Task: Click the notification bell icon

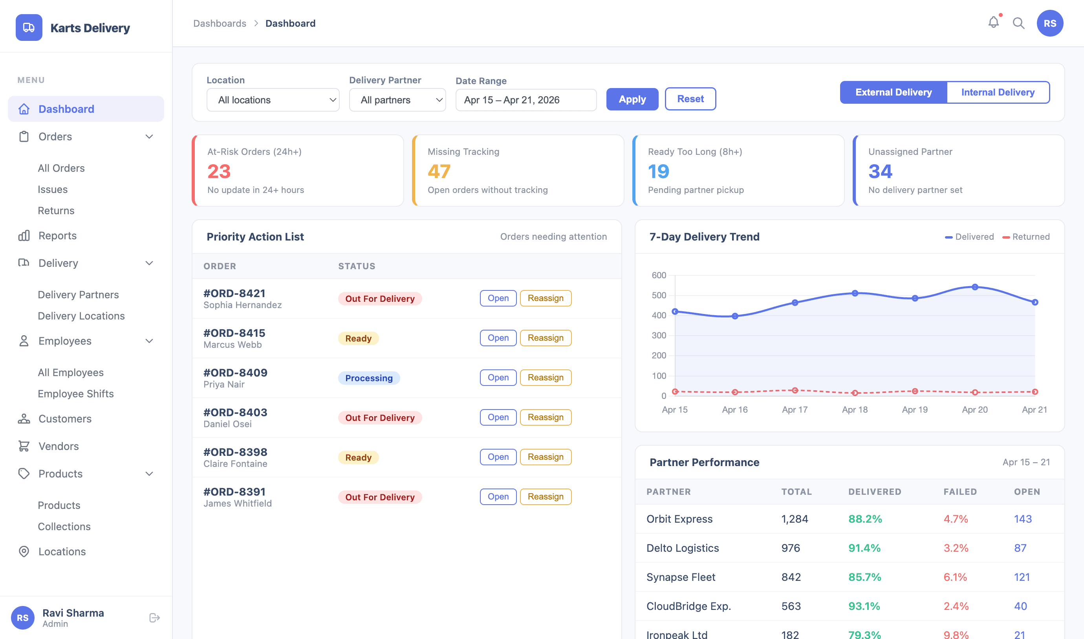Action: pos(993,22)
